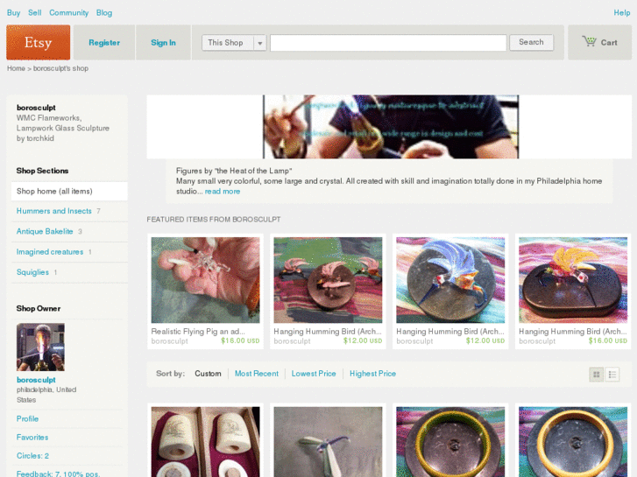The width and height of the screenshot is (637, 477).
Task: Go to Sign In
Action: coord(163,43)
